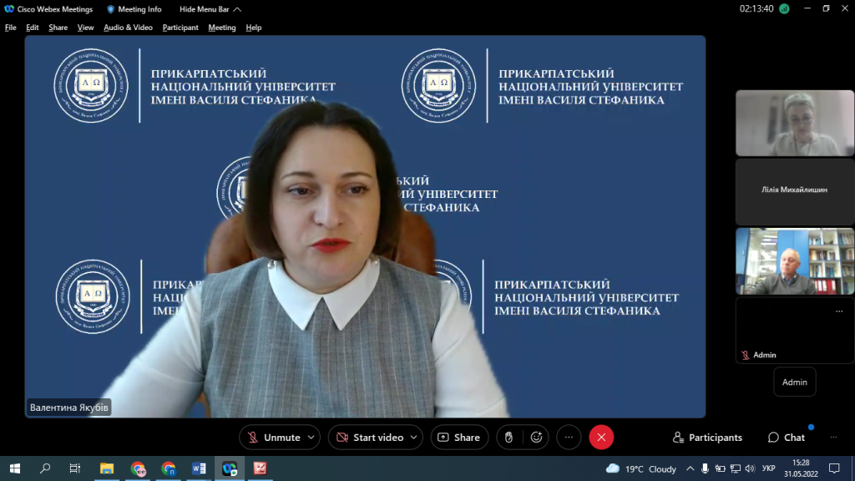This screenshot has width=855, height=481.
Task: Open more options in the meeting controls
Action: (569, 437)
